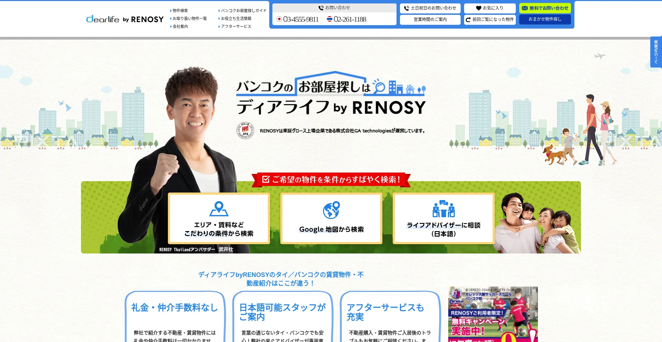The height and width of the screenshot is (342, 662).
Task: Click the dearlife by RENOSY logo
Action: coord(125,19)
